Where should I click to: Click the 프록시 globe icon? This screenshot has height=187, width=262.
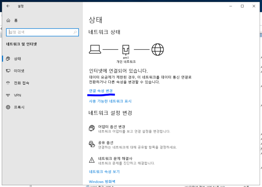pyautogui.click(x=8, y=107)
